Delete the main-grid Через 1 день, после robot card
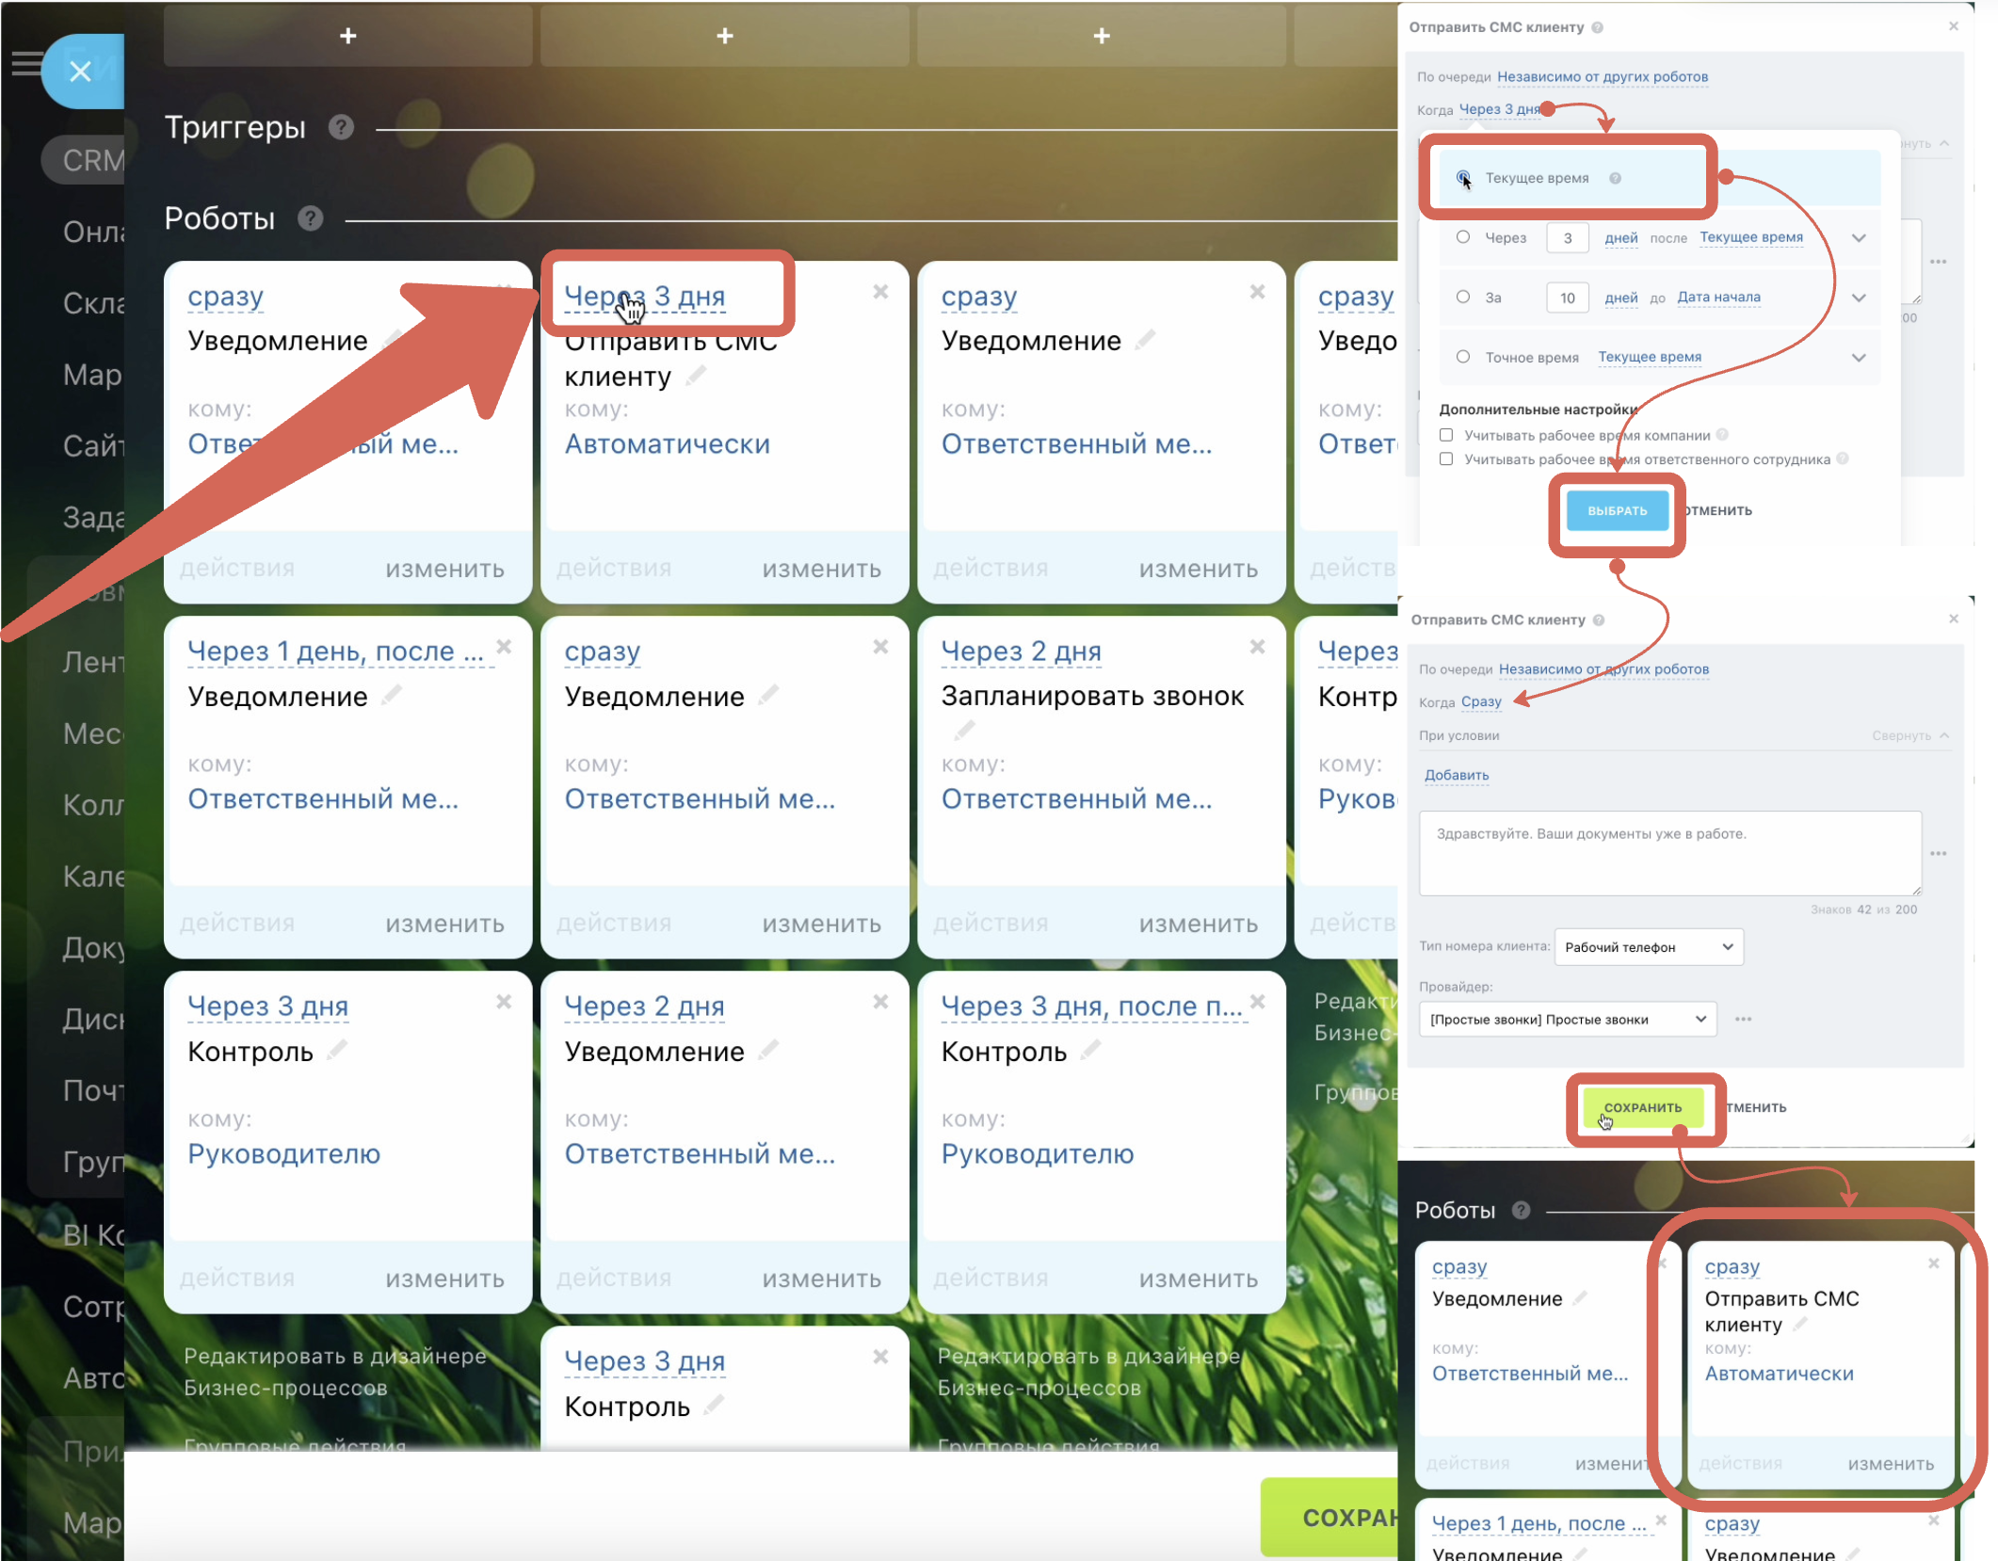 [504, 647]
